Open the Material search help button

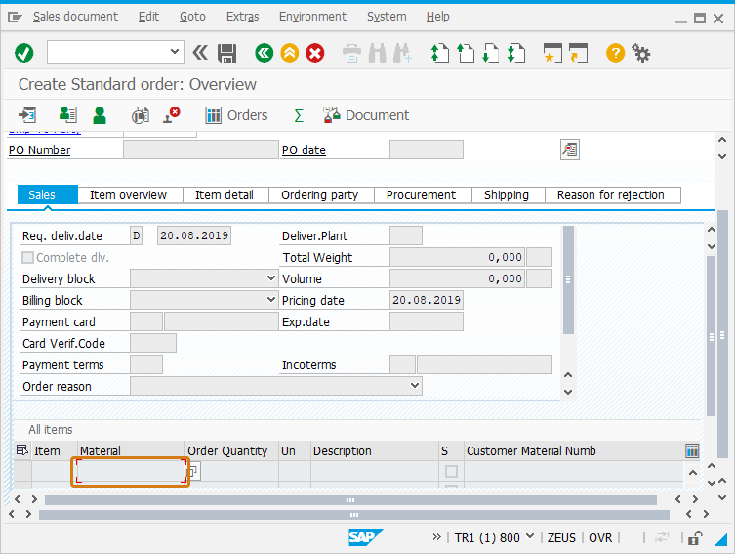coord(194,471)
